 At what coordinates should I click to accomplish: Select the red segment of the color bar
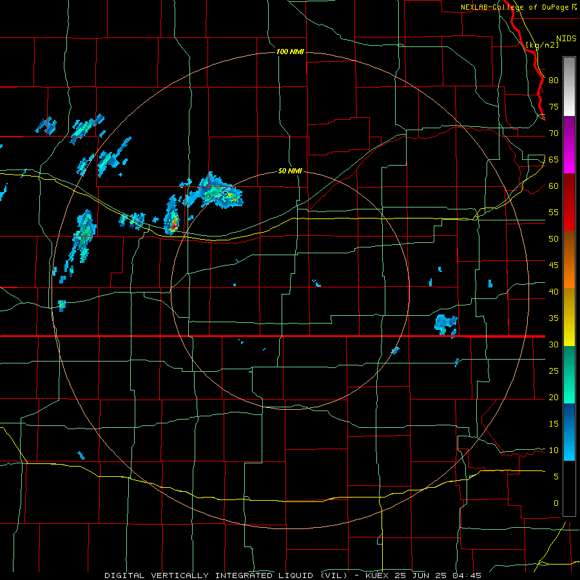click(x=569, y=202)
